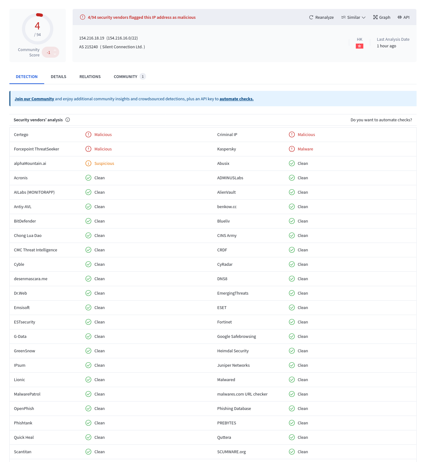Switch to the Relations tab

click(90, 76)
